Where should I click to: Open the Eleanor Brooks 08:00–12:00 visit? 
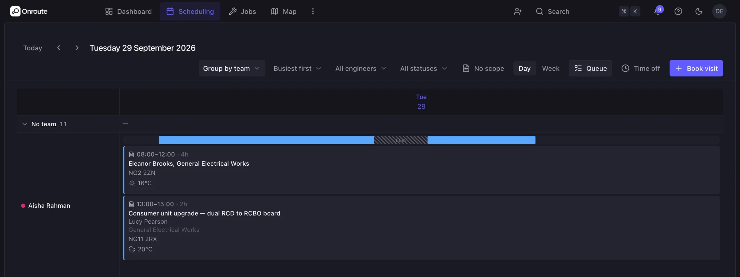click(x=421, y=170)
